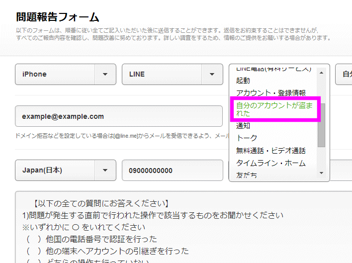Select 無料通話・ビデオ通話 from the list
This screenshot has width=352, height=263.
pyautogui.click(x=271, y=150)
